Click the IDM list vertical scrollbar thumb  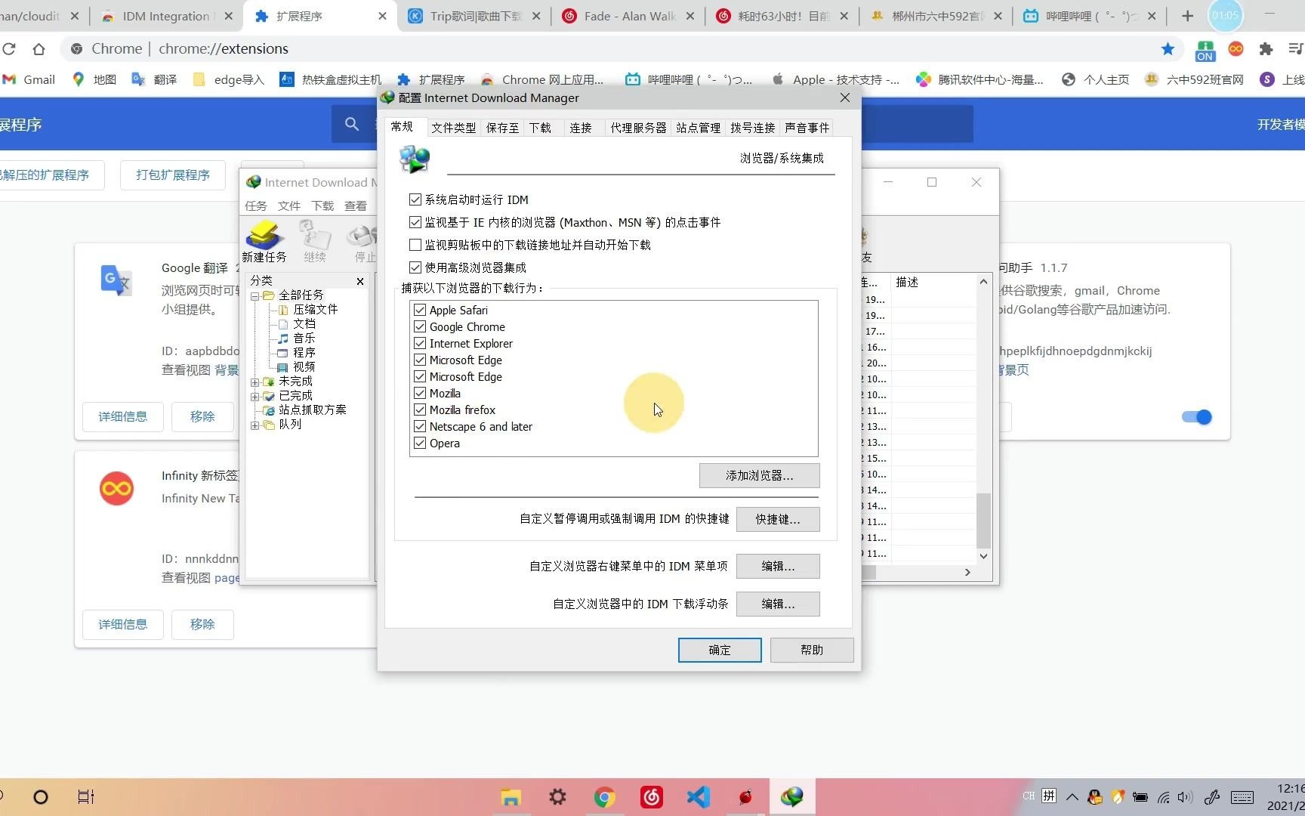point(983,520)
